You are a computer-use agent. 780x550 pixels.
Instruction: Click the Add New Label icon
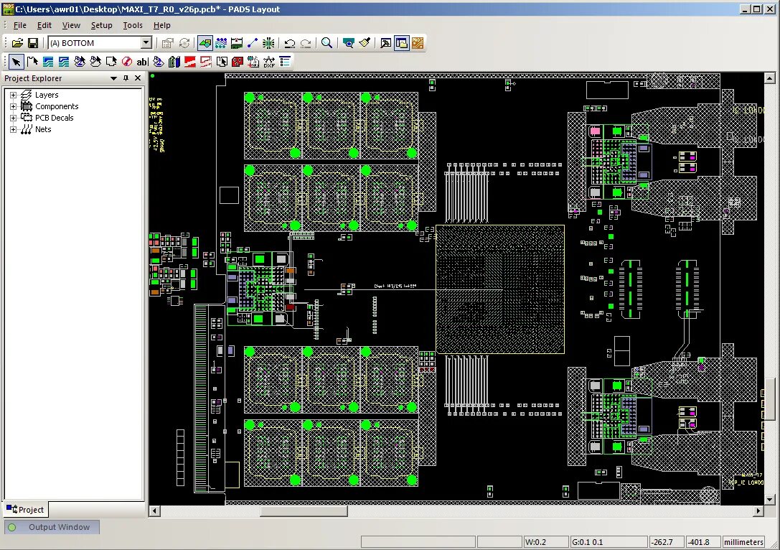[x=253, y=62]
